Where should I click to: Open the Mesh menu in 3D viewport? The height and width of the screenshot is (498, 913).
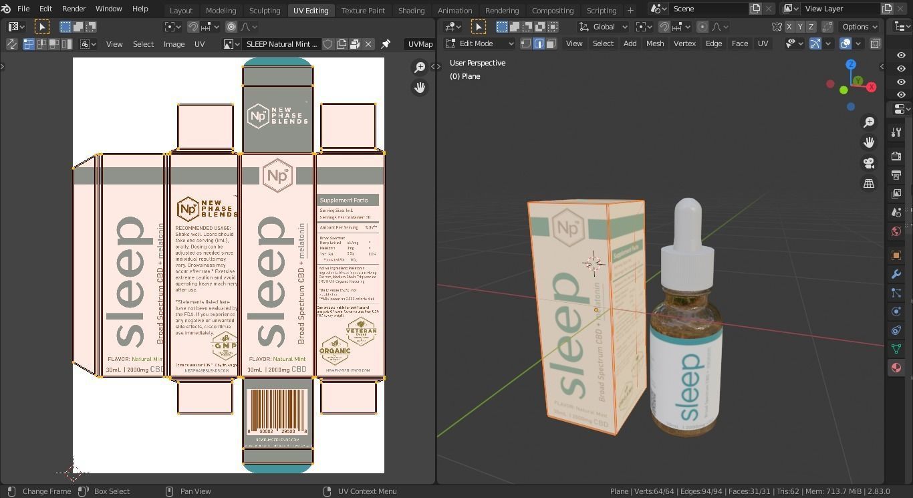pyautogui.click(x=654, y=43)
